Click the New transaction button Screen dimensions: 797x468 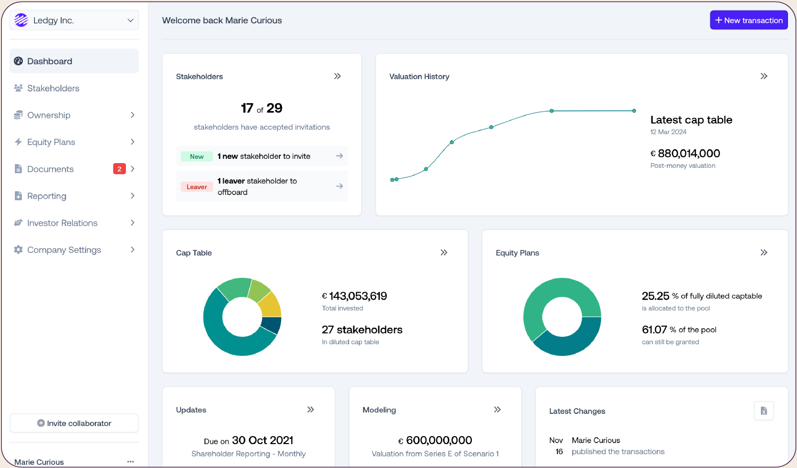coord(749,20)
